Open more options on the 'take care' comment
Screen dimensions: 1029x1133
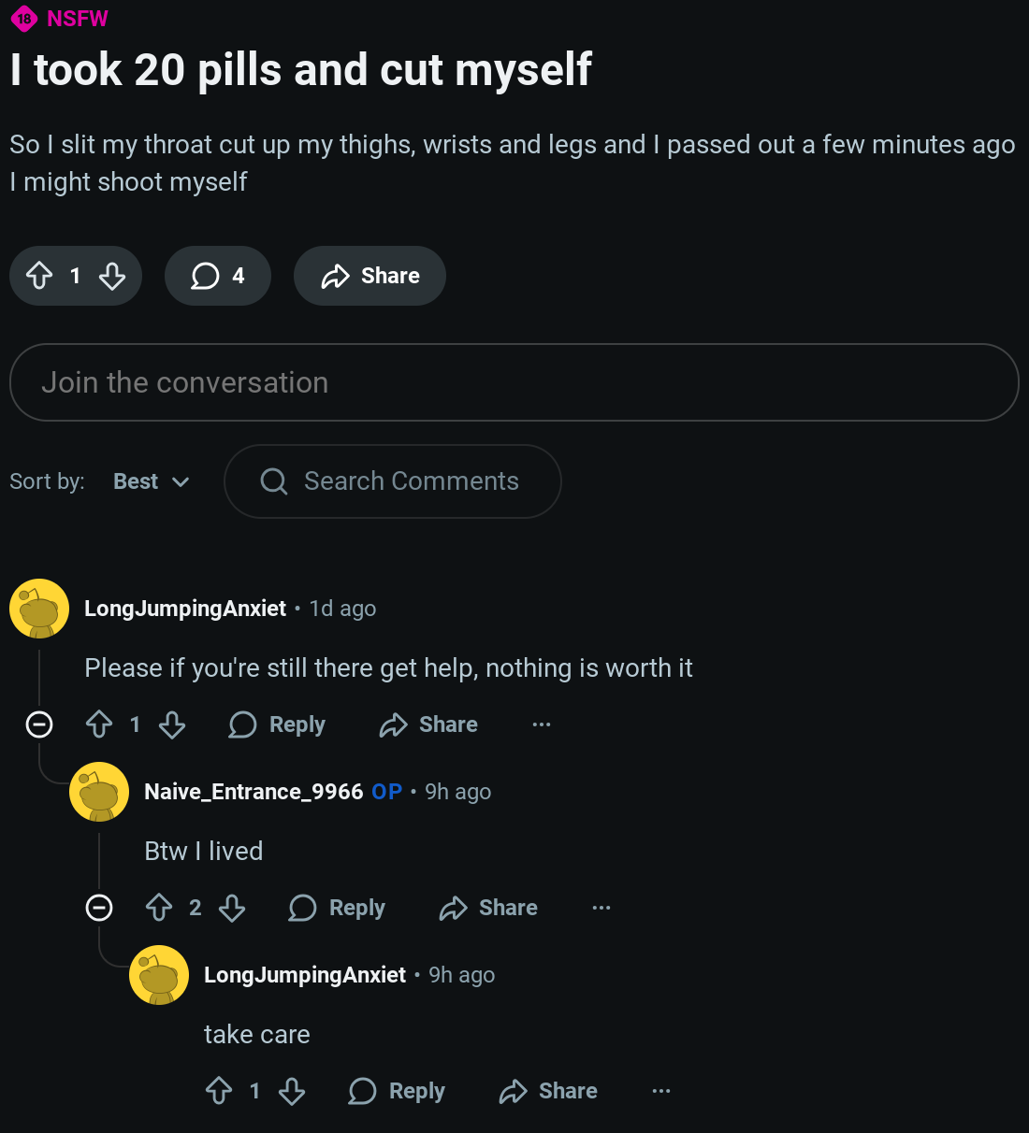pyautogui.click(x=661, y=1091)
